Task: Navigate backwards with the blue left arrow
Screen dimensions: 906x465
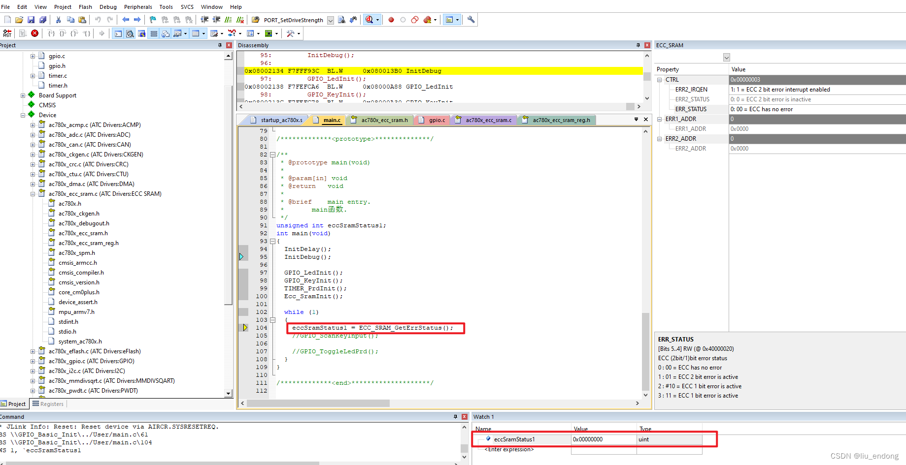Action: (x=126, y=20)
